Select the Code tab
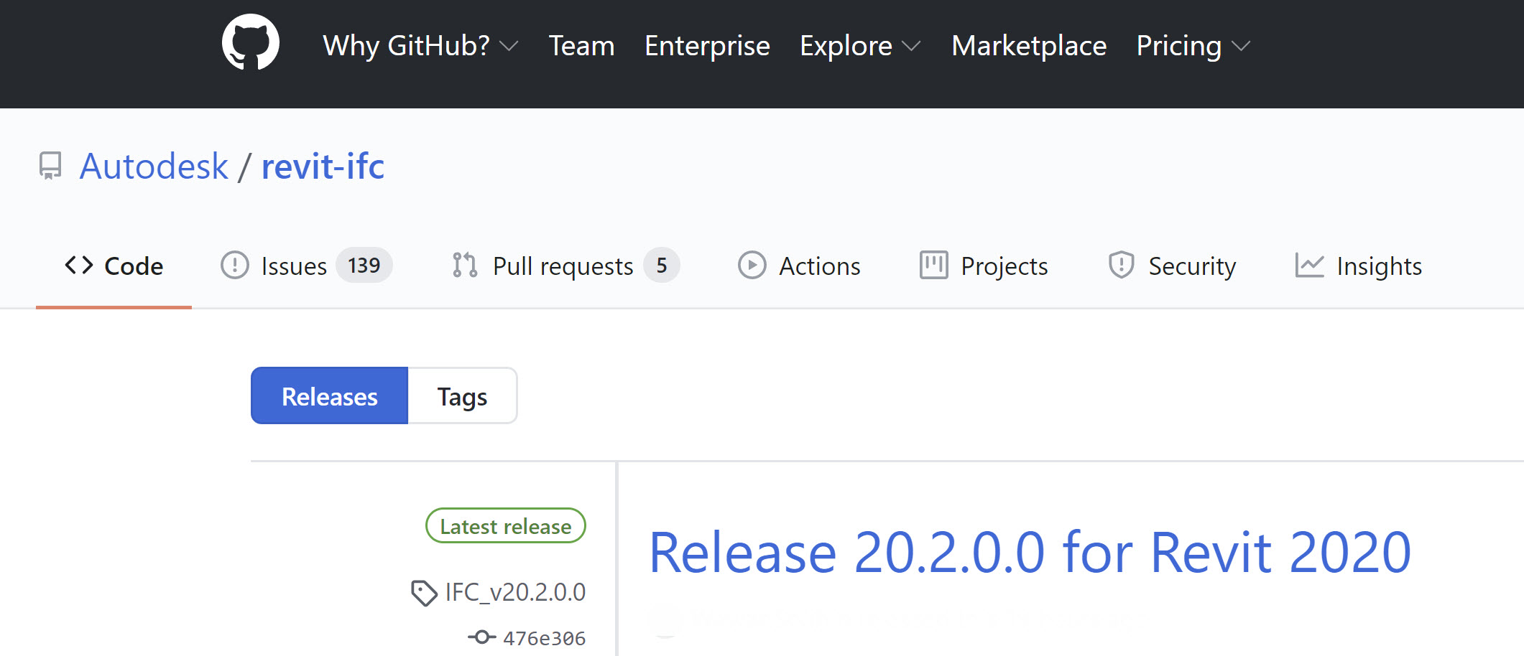Image resolution: width=1524 pixels, height=656 pixels. coord(114,266)
